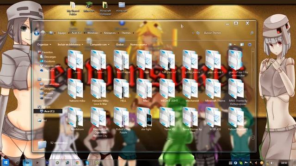Viewport: 296px width, 166px height.
Task: Open the Windows Start button
Action: [x=6, y=162]
